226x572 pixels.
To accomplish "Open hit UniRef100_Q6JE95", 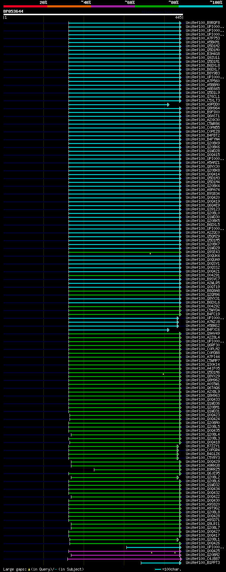I will pyautogui.click(x=203, y=473).
